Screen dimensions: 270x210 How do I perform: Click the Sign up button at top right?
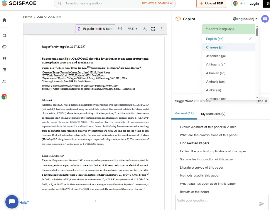click(266, 3)
